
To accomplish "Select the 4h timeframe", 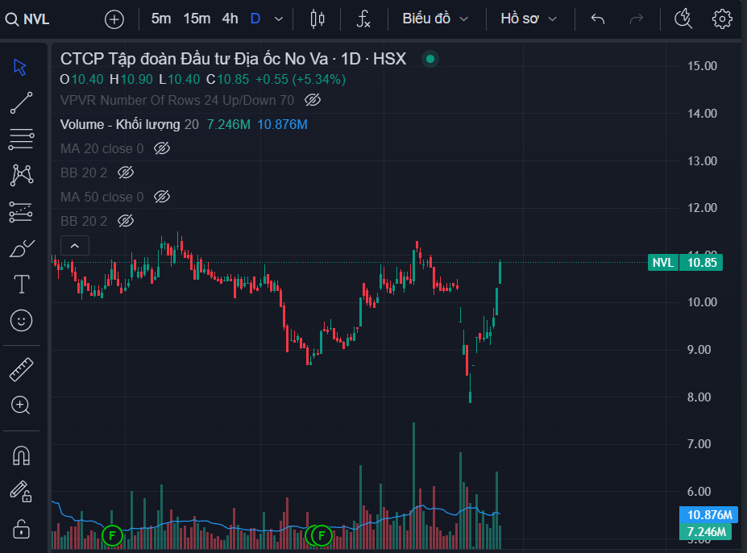I will (x=230, y=19).
